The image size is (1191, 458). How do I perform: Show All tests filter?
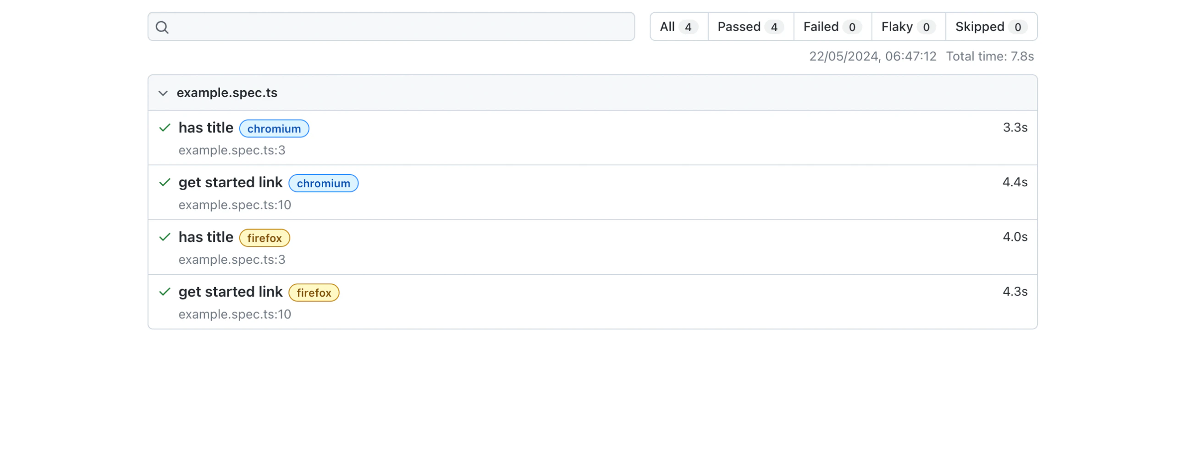pyautogui.click(x=678, y=27)
